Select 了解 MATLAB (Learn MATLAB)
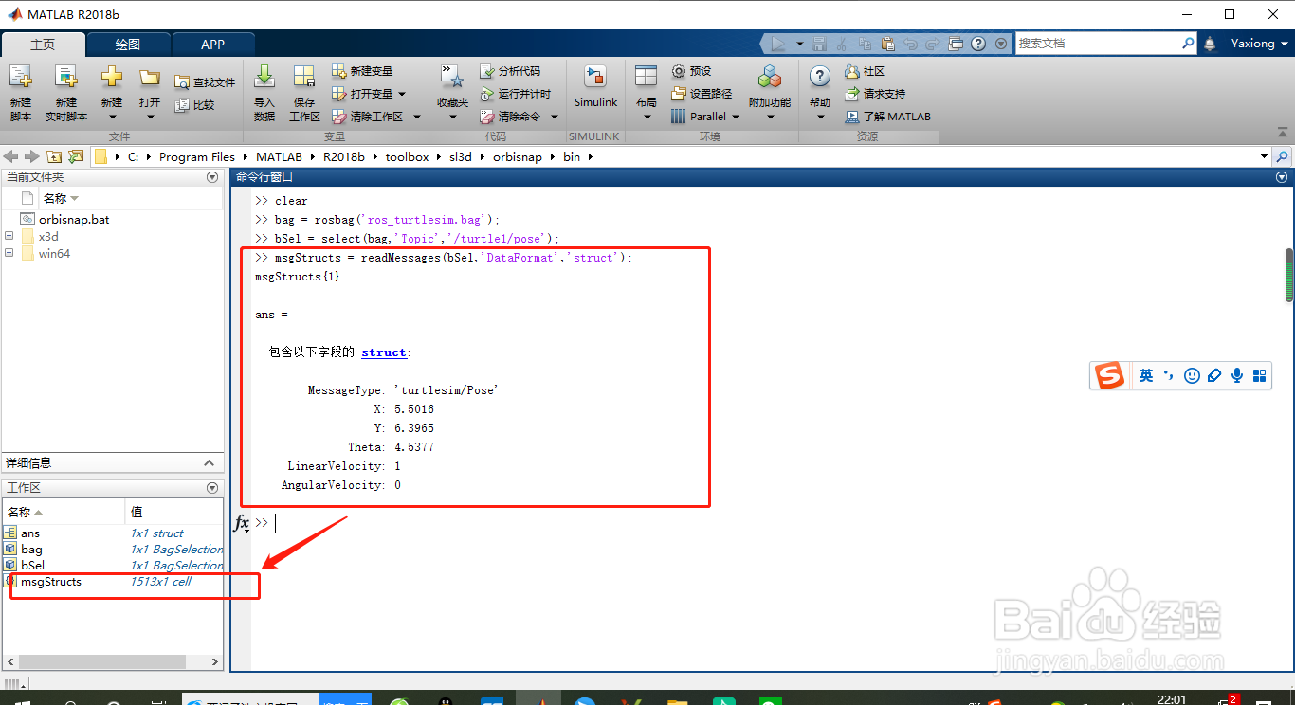Screen dimensions: 1295x705 [x=887, y=117]
